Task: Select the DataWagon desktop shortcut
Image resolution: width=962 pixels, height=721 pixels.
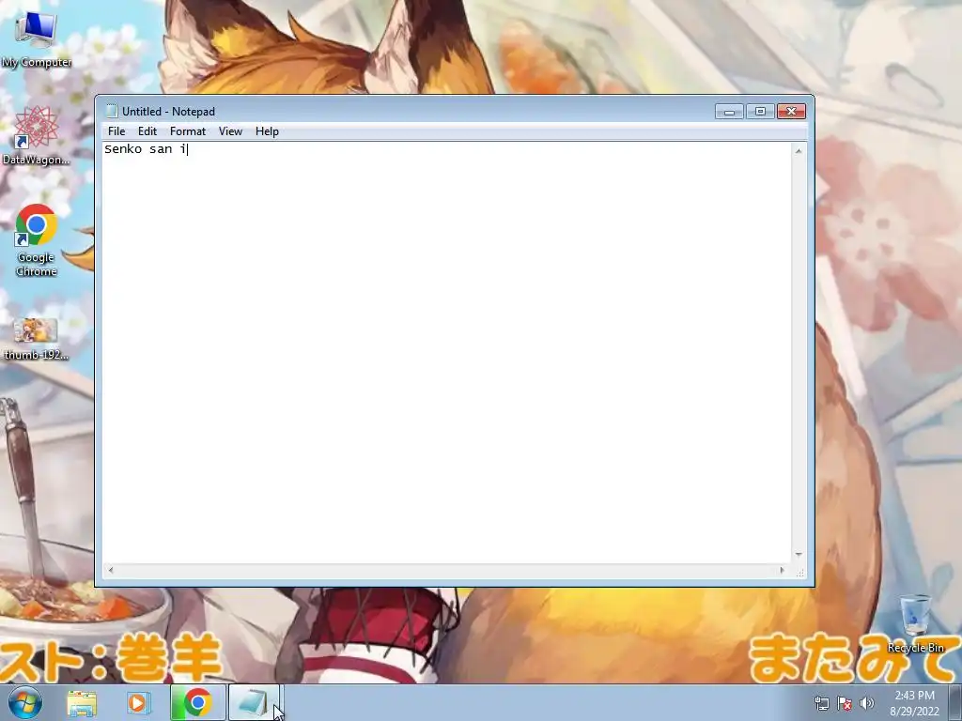Action: coord(37,135)
